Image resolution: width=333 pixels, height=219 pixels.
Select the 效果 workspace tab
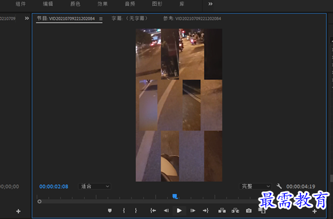pos(103,4)
